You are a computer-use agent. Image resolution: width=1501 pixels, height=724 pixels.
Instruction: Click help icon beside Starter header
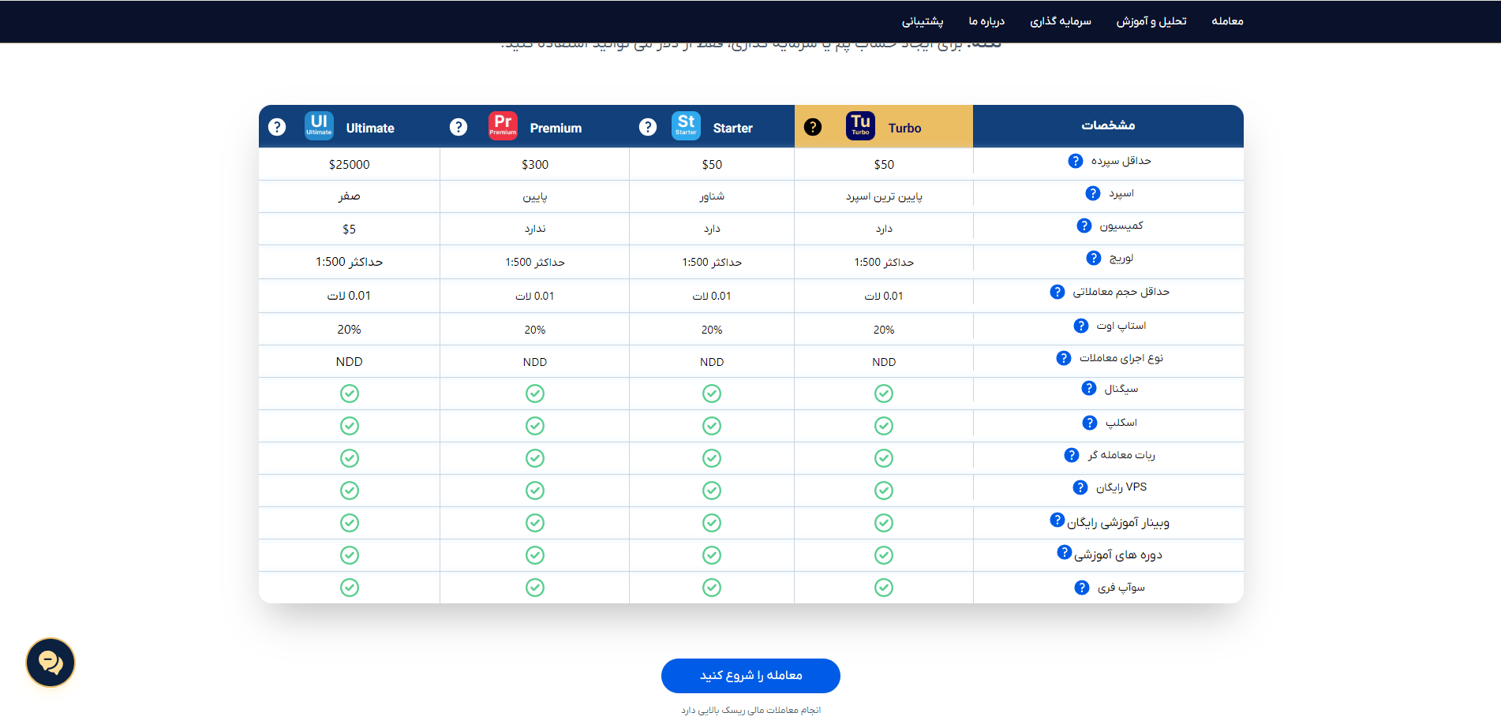coord(648,127)
